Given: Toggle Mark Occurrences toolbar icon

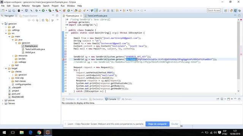Looking at the screenshot, I should (96, 11).
